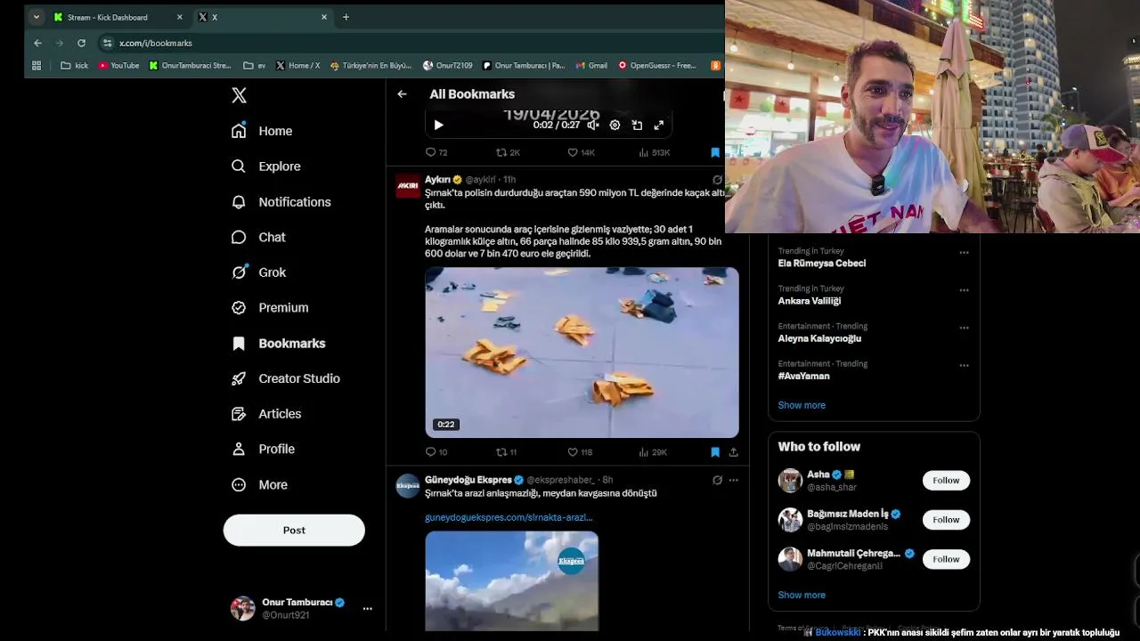Screen dimensions: 1140x641
Task: Remove bookmark on top post
Action: pos(714,153)
